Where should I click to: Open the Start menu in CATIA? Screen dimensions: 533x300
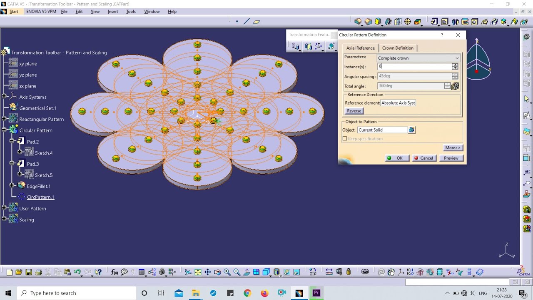click(x=14, y=12)
